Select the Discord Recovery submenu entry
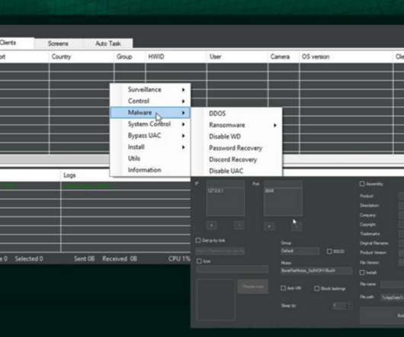This screenshot has height=337, width=404. click(x=236, y=159)
